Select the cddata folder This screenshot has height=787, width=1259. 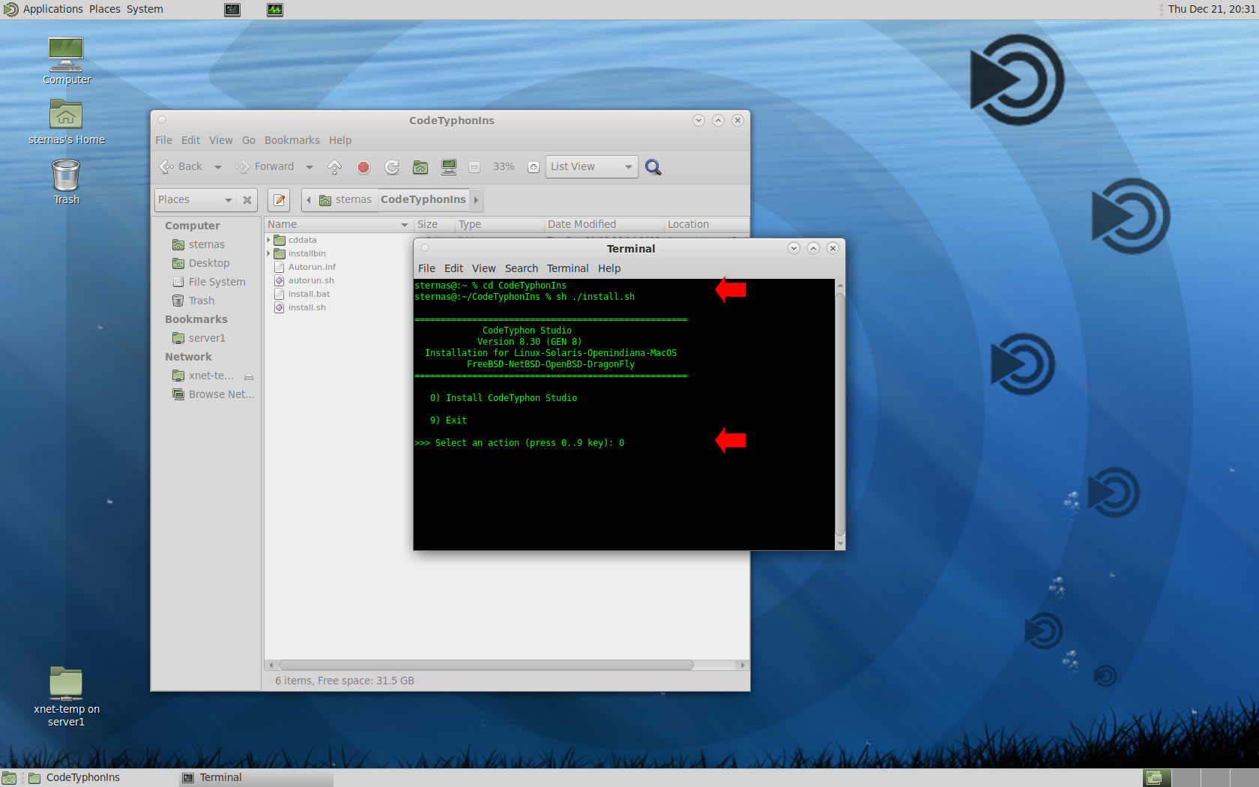(x=303, y=241)
